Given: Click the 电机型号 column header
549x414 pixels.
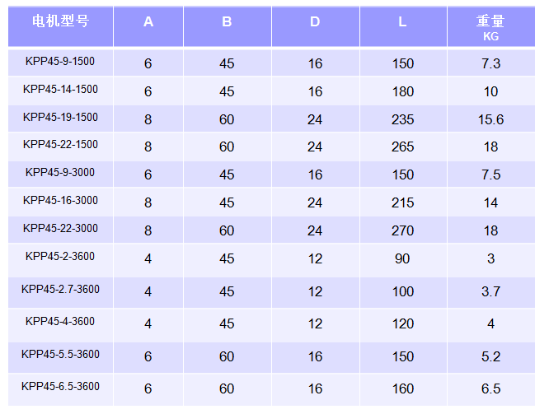Looking at the screenshot, I should pyautogui.click(x=60, y=26).
